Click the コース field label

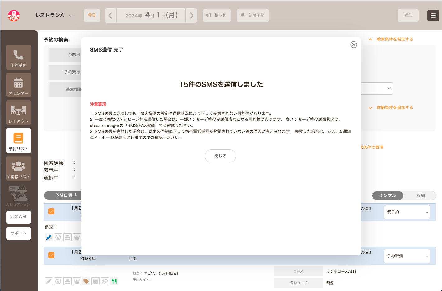click(x=298, y=271)
